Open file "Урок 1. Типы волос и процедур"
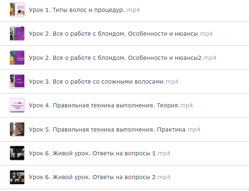Screen dimensions: 249x191 click(76, 10)
